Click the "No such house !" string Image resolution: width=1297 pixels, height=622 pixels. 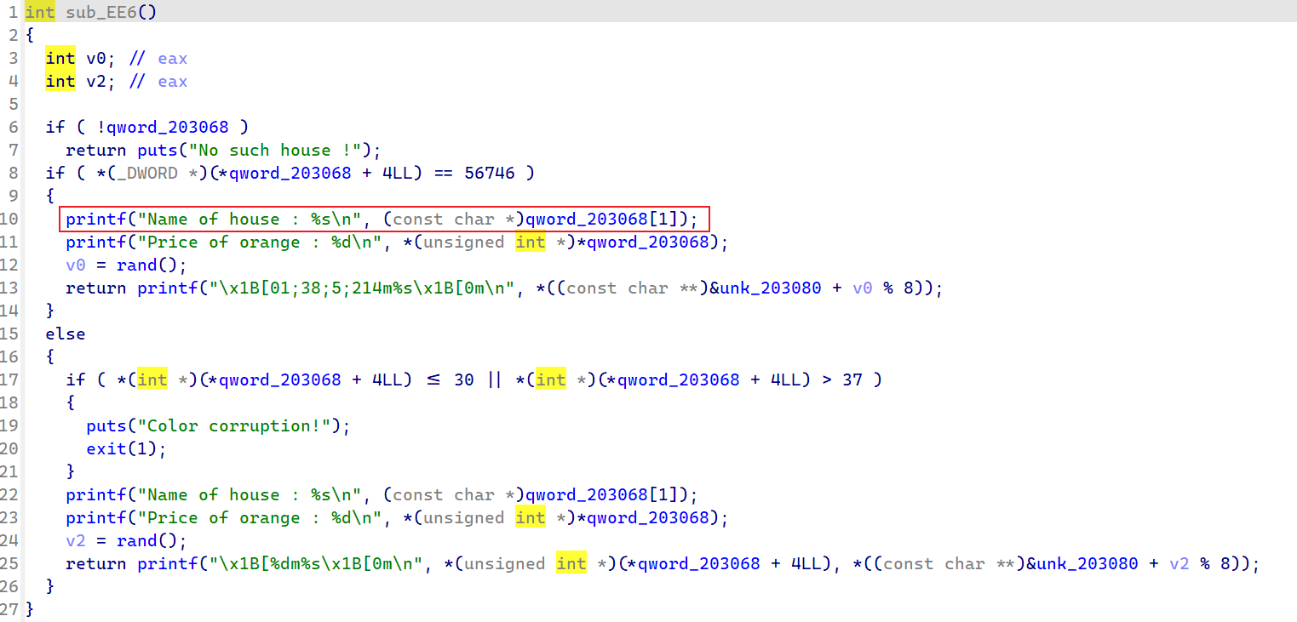(274, 150)
